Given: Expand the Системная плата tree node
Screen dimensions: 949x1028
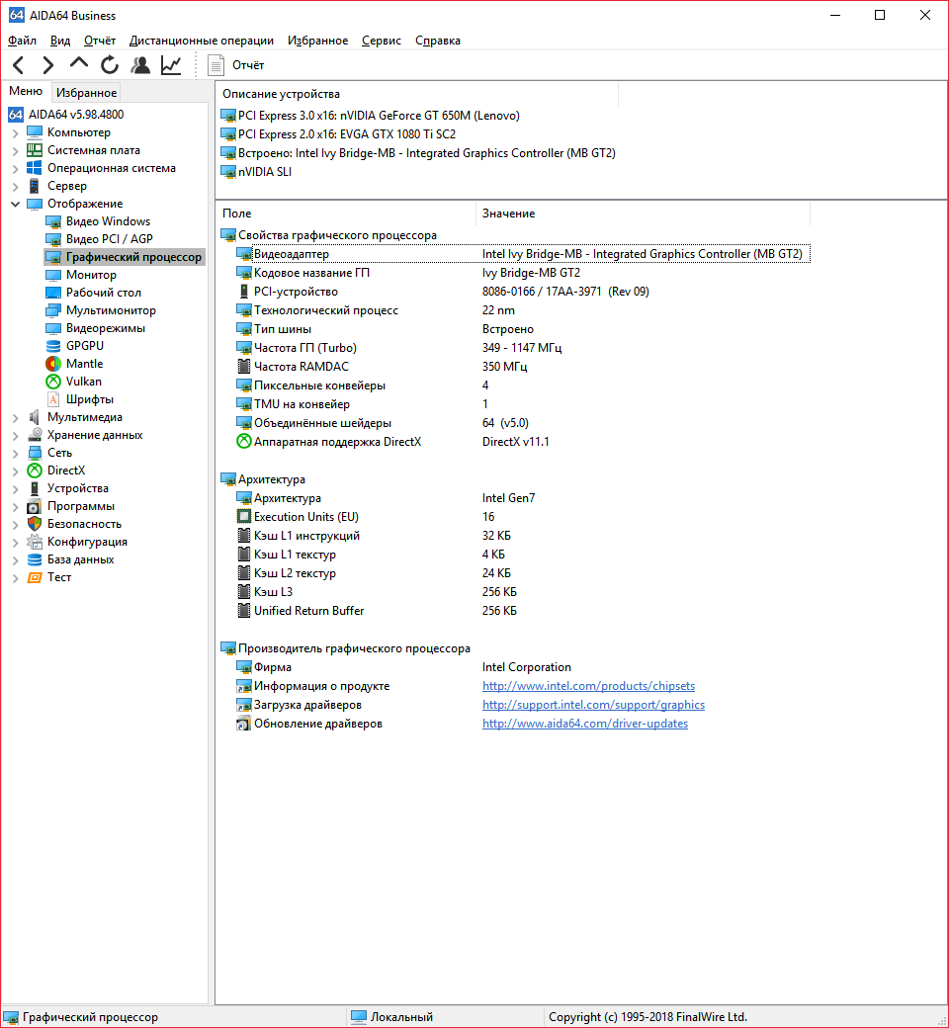Looking at the screenshot, I should coord(16,151).
